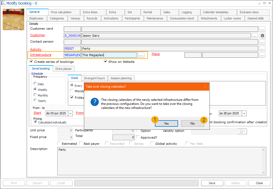Expand the end date dropdown za 28 jun 2025
The image size is (273, 189).
click(244, 114)
